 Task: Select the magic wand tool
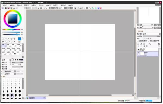coord(8,39)
